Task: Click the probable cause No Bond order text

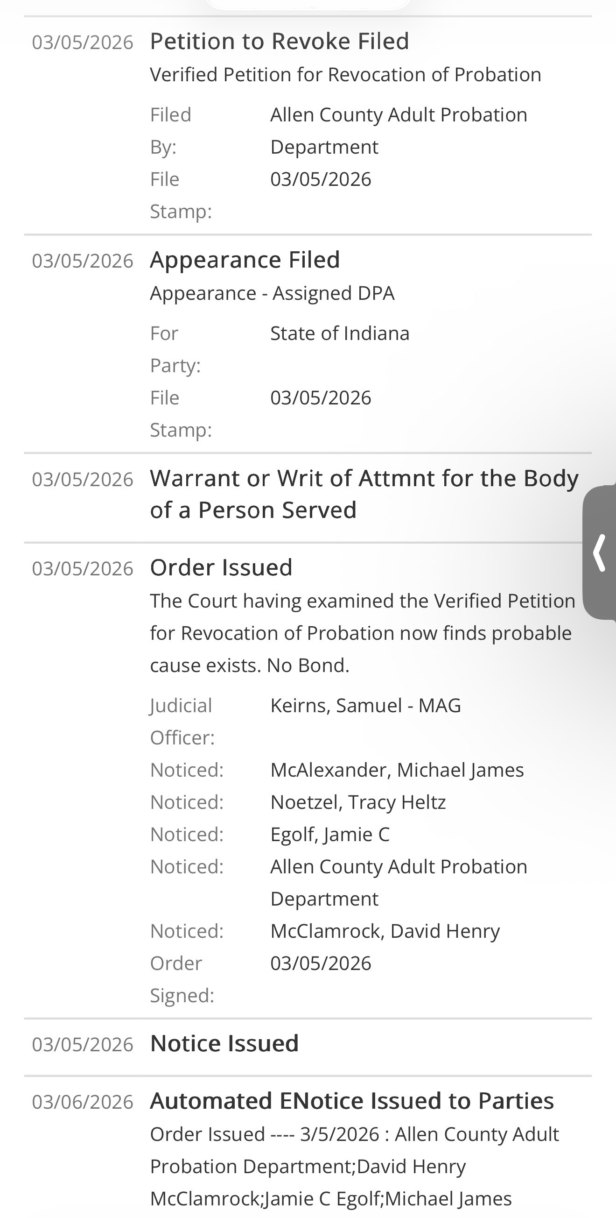Action: pos(362,633)
